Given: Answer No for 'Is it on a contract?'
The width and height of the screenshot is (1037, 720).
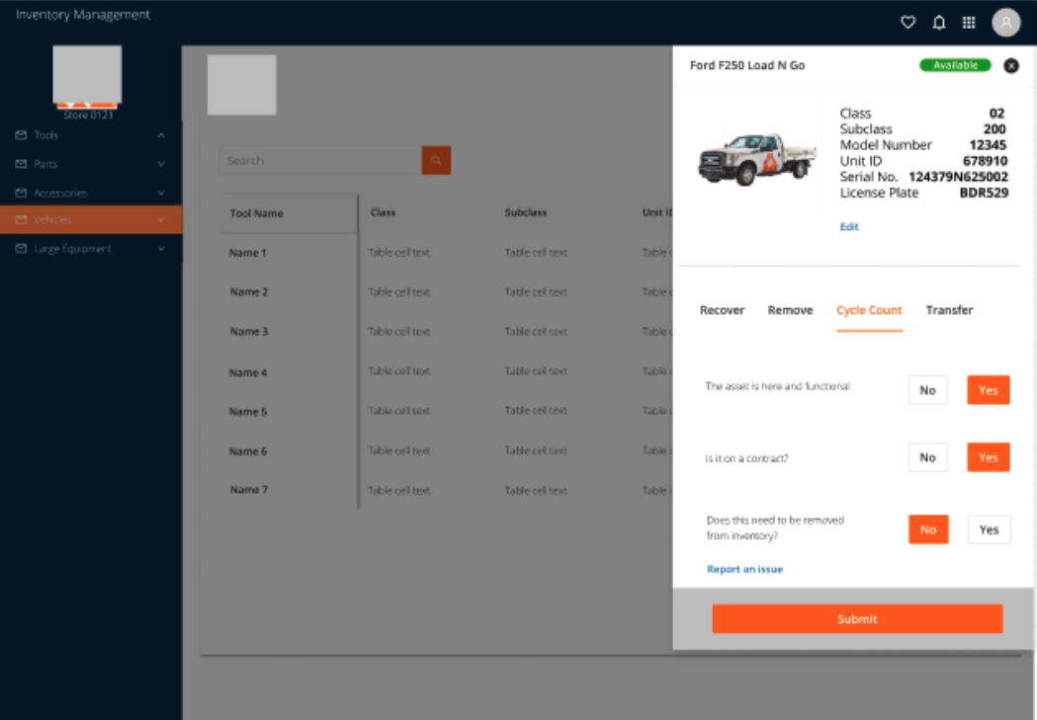Looking at the screenshot, I should (x=927, y=456).
